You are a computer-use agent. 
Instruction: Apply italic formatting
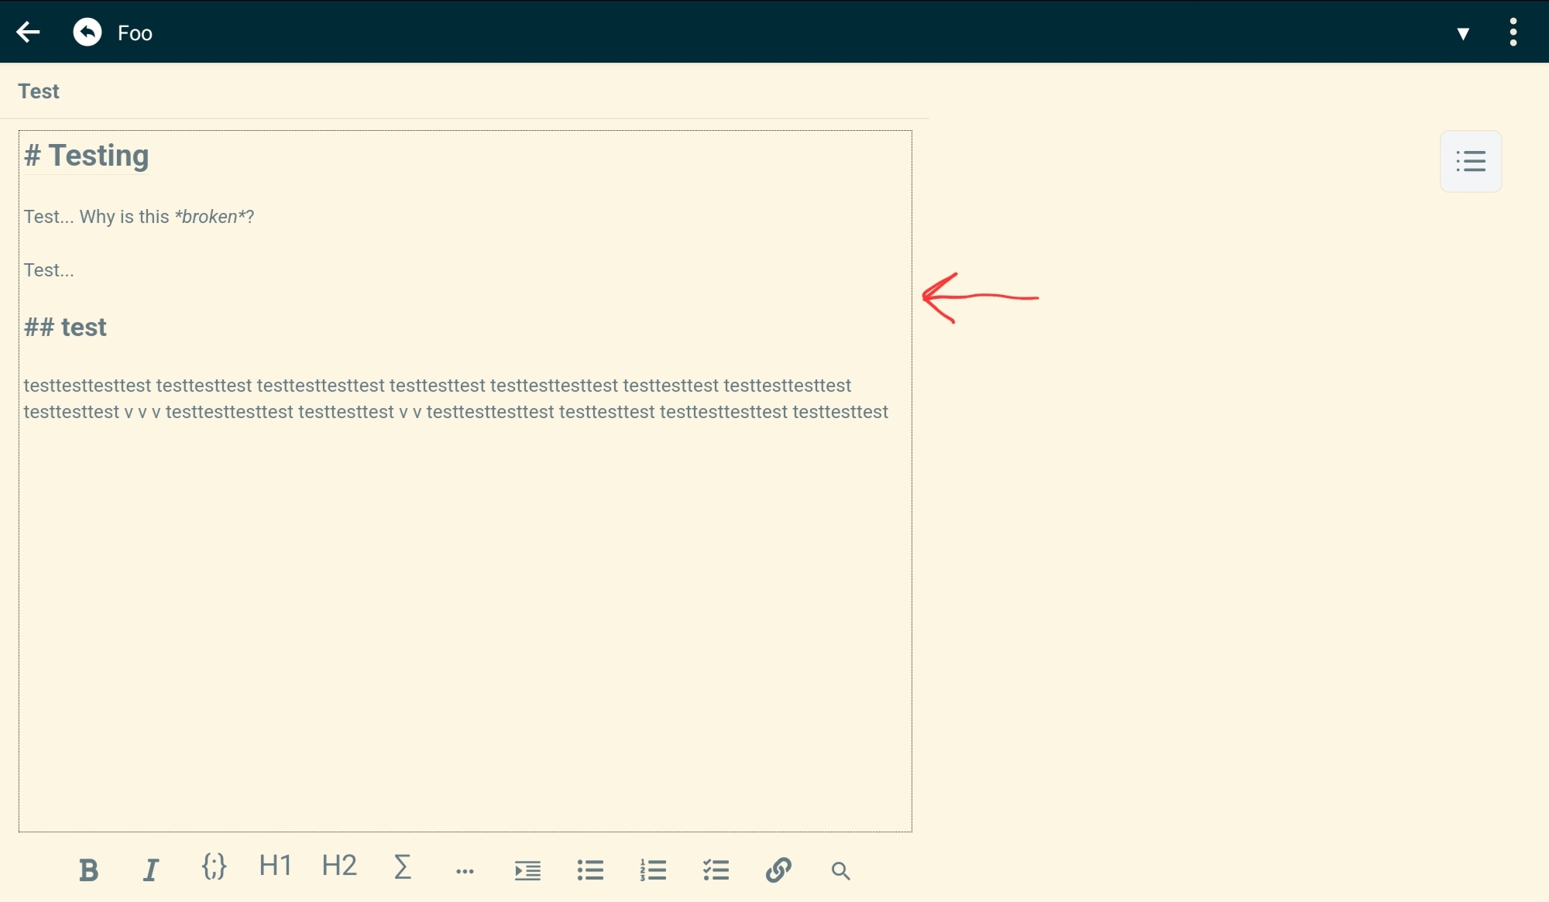[x=150, y=869]
